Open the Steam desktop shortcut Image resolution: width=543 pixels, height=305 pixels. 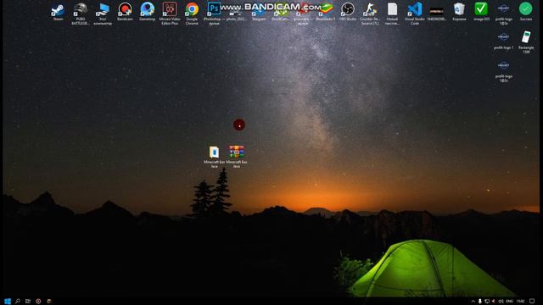click(58, 12)
